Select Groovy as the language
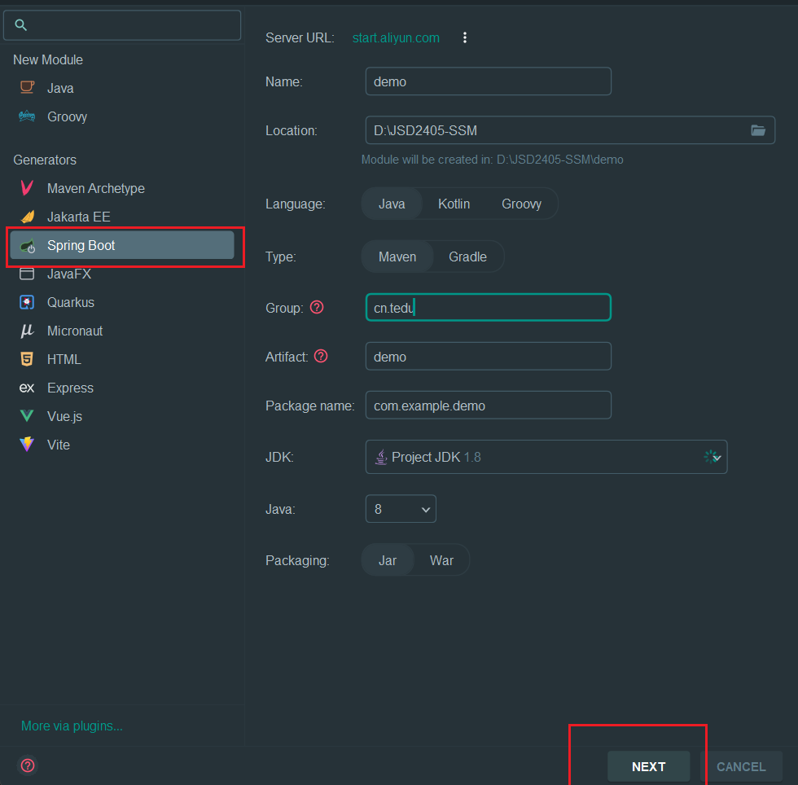This screenshot has width=798, height=785. pyautogui.click(x=522, y=204)
